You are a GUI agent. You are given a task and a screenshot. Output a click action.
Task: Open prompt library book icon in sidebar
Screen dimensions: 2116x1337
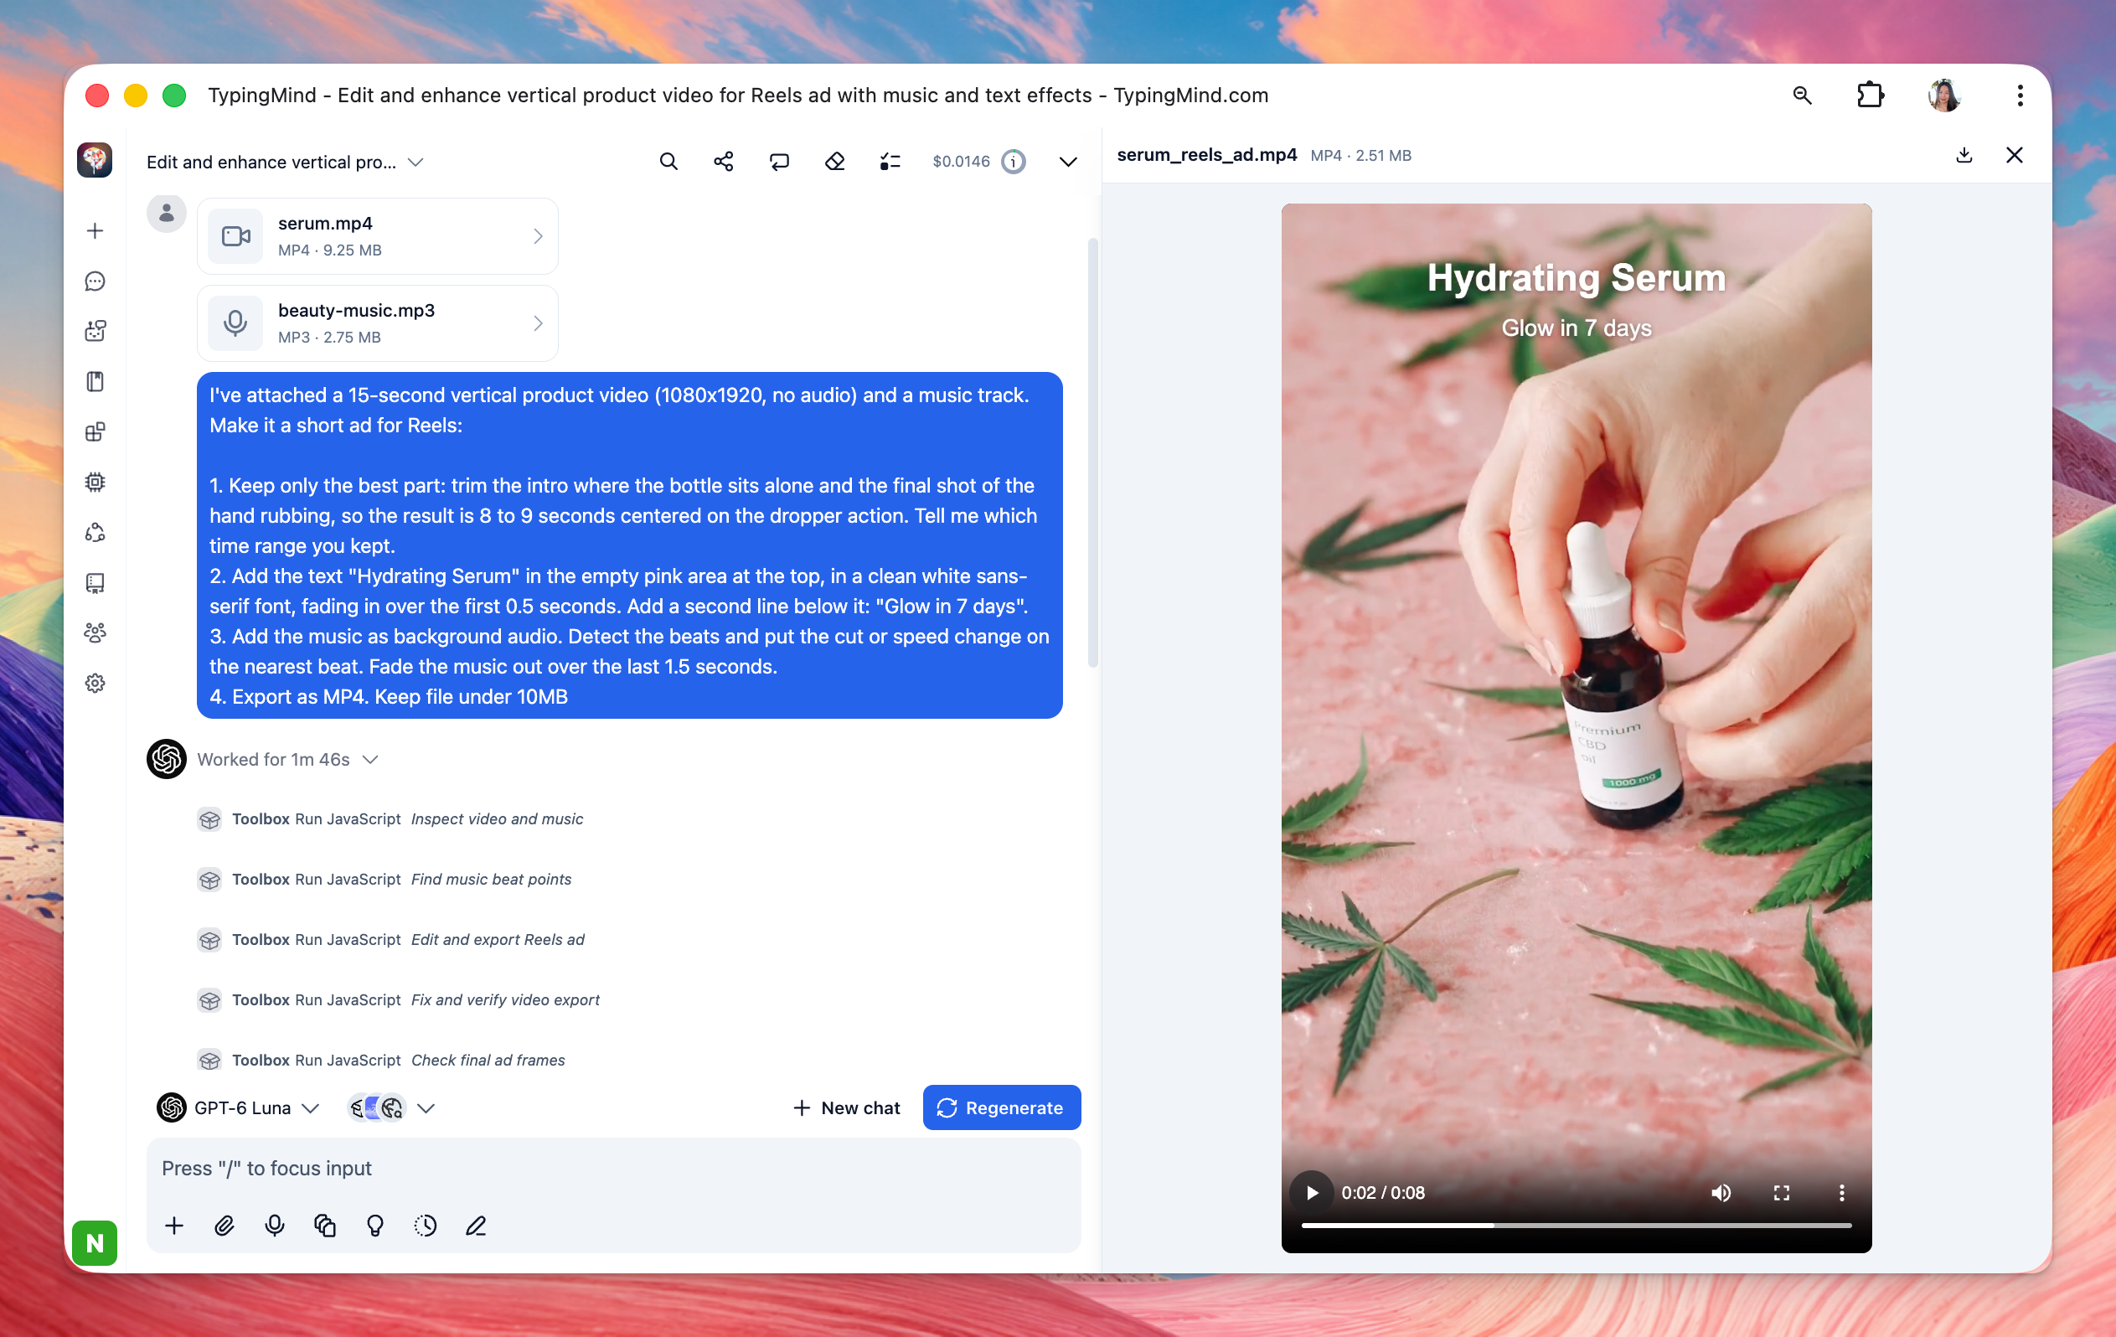pyautogui.click(x=95, y=381)
